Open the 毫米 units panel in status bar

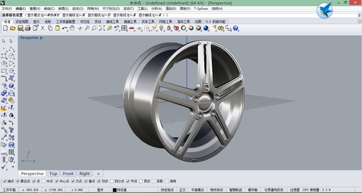(100, 190)
